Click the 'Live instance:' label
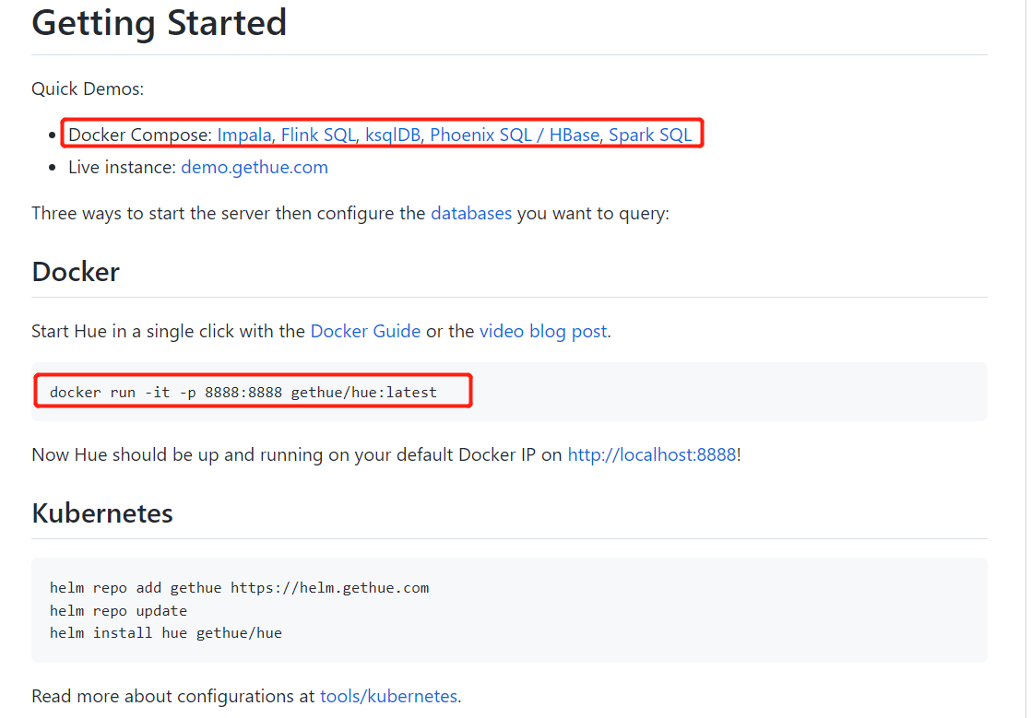 click(122, 167)
